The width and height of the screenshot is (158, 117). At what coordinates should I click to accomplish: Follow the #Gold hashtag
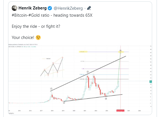click(34, 15)
